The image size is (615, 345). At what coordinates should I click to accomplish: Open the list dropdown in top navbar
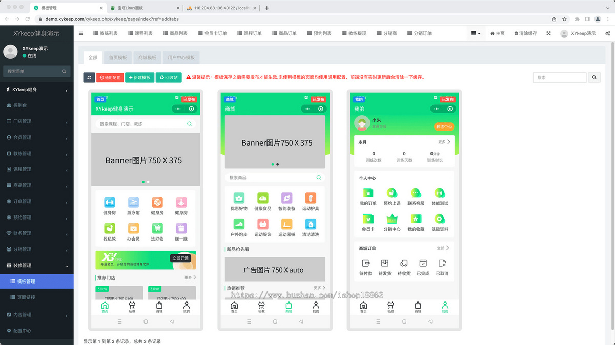tap(476, 33)
